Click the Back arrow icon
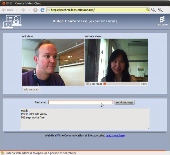Screen dimensions: 170x155 [x=4, y=10]
